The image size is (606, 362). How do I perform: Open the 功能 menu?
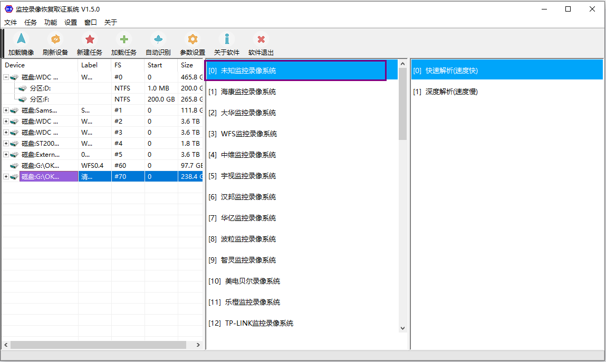point(51,23)
